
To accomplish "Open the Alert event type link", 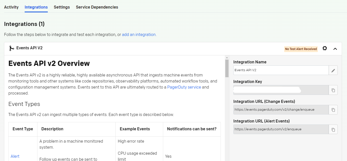I will tap(15, 156).
